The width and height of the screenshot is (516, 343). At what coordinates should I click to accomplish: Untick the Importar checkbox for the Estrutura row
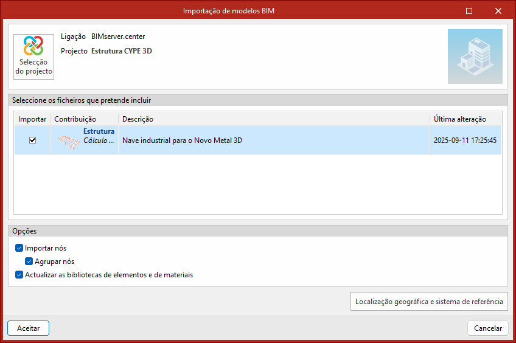click(x=33, y=140)
